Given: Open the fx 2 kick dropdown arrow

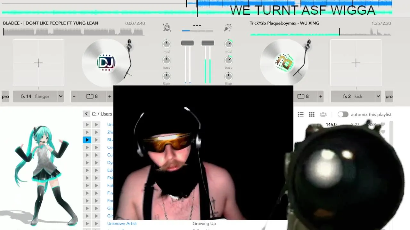Looking at the screenshot, I should (378, 96).
